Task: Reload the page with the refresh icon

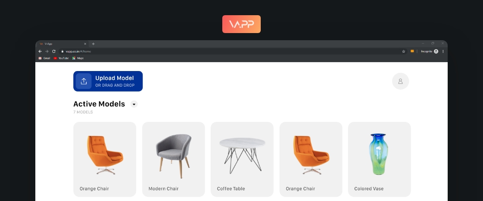Action: 54,51
